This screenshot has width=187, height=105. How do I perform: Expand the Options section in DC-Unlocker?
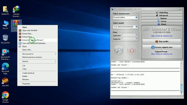point(162,18)
